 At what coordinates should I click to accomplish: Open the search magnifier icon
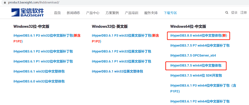[x=227, y=13]
